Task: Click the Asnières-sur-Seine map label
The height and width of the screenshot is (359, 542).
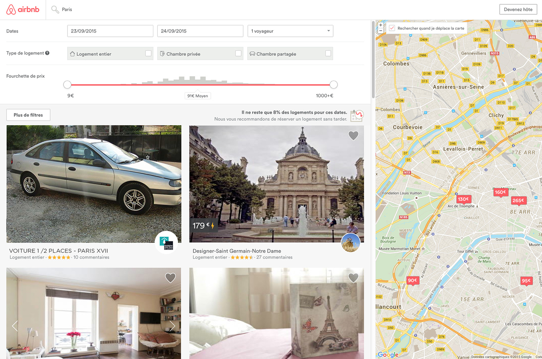Action: click(x=458, y=87)
